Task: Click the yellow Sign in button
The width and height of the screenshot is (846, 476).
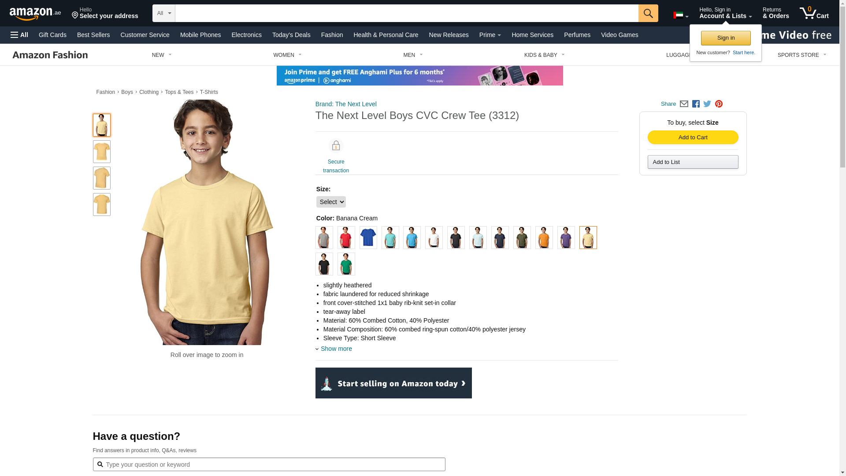Action: click(x=726, y=38)
